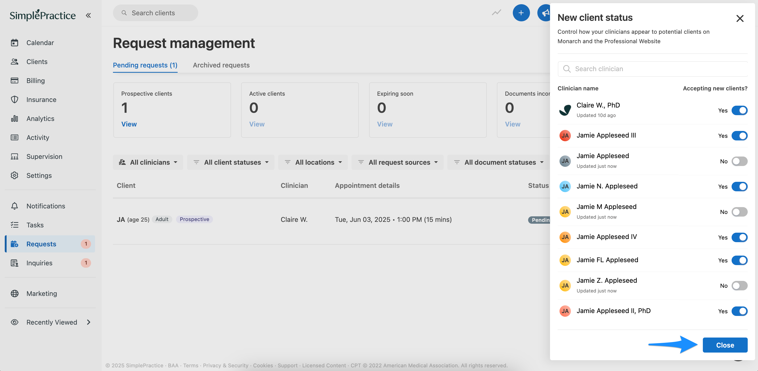The width and height of the screenshot is (758, 371).
Task: Enable accepting clients for Jamie M Appleseed
Action: click(740, 212)
